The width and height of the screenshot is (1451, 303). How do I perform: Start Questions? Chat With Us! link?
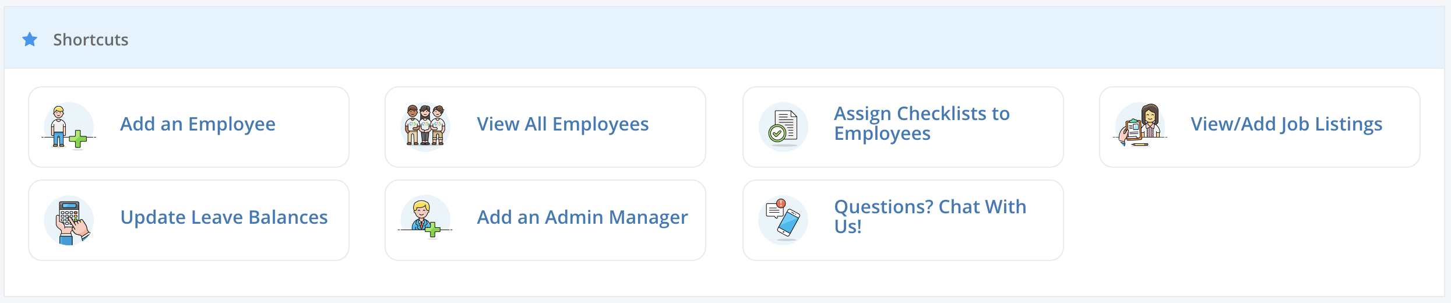click(x=930, y=216)
